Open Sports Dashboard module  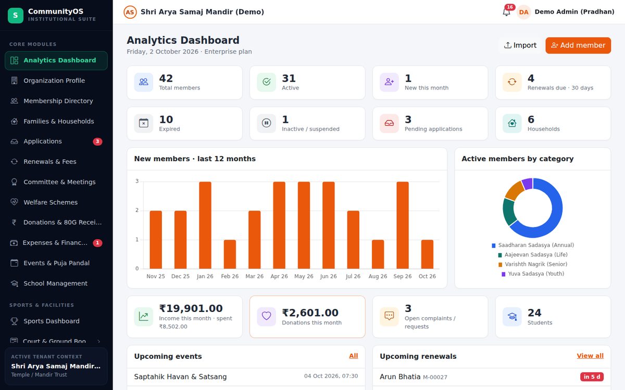click(56, 321)
